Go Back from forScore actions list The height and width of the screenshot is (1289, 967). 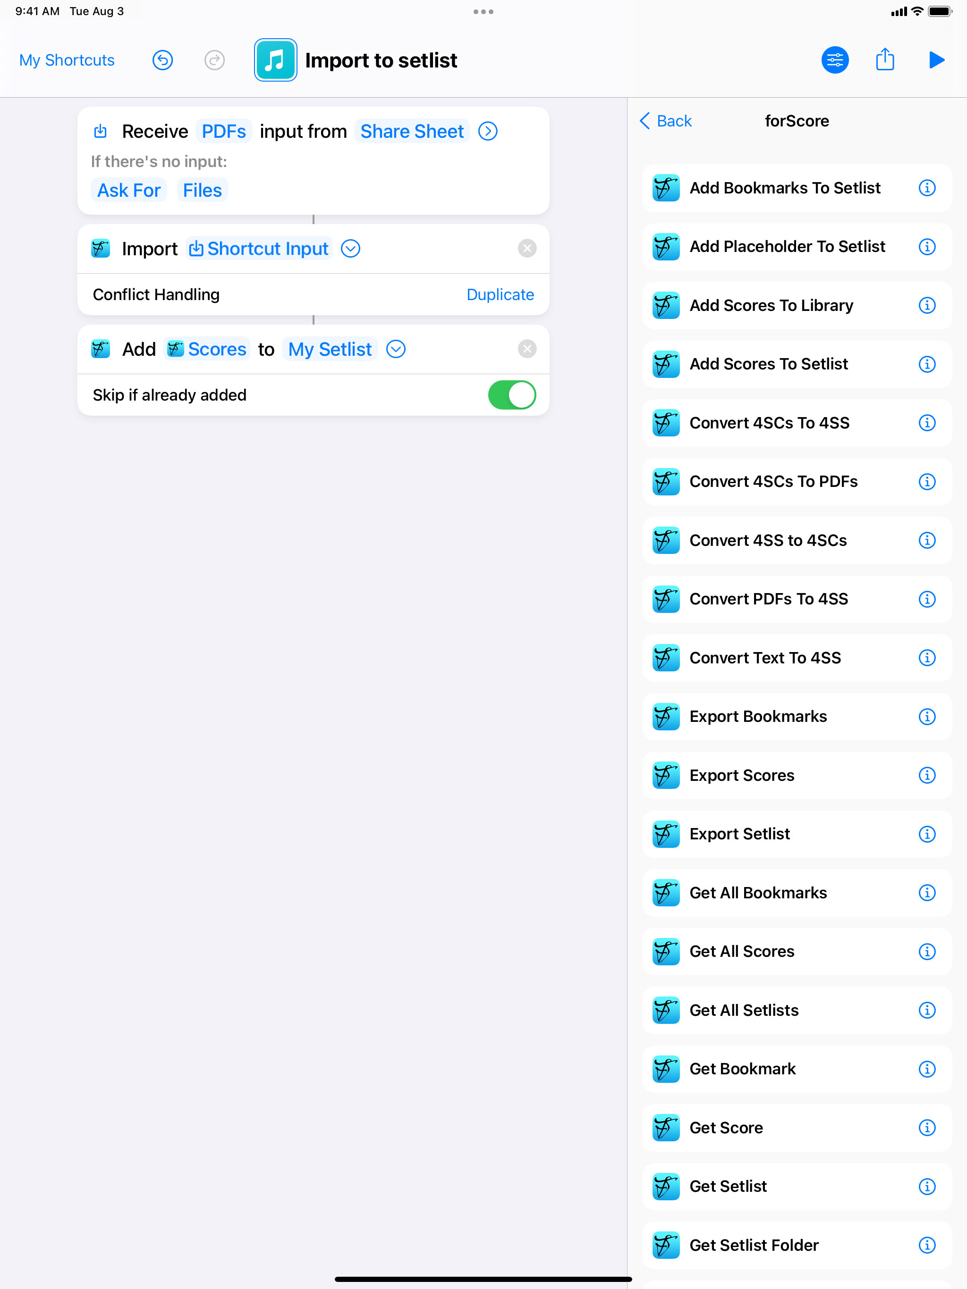[666, 121]
